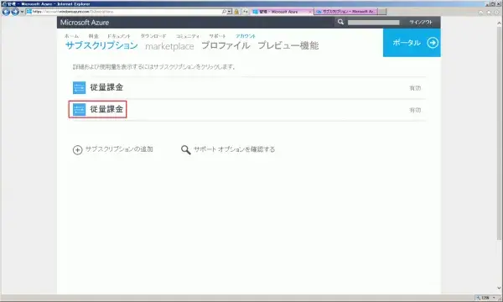Open the ダウンロード navigation link
Image resolution: width=503 pixels, height=302 pixels.
click(x=153, y=36)
